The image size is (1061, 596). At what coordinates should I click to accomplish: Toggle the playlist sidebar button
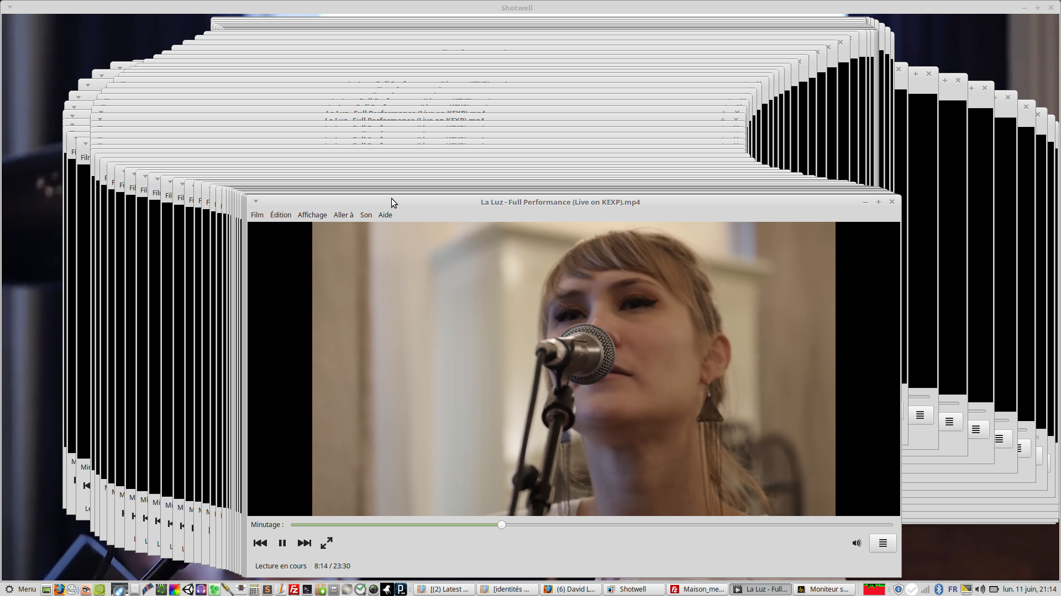tap(883, 543)
